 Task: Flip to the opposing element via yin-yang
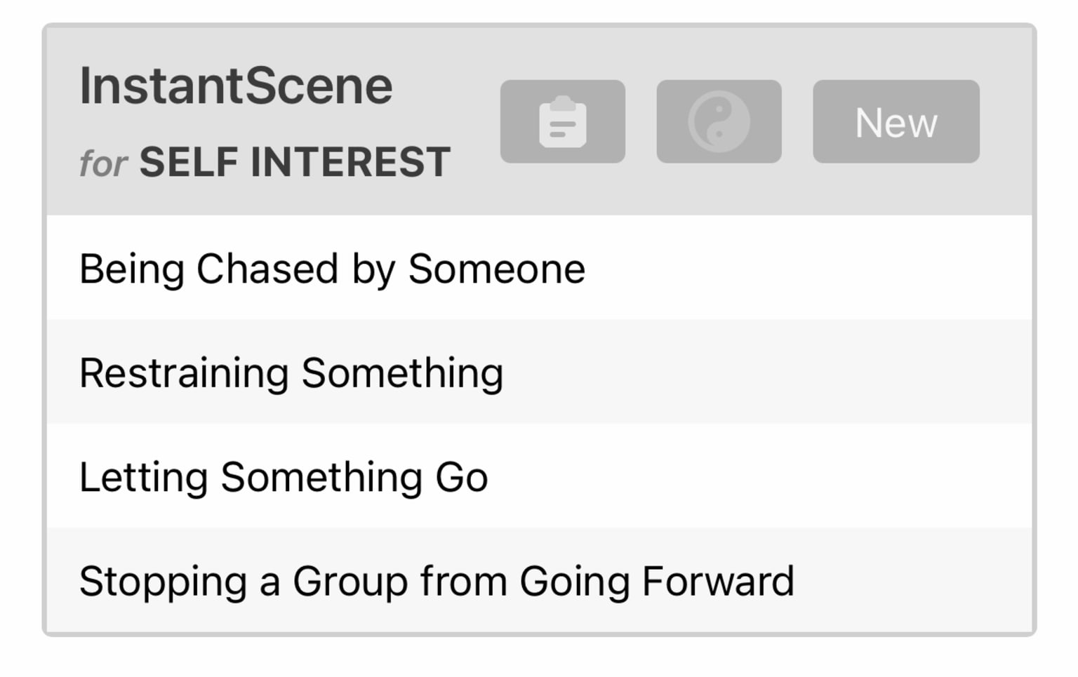[719, 121]
